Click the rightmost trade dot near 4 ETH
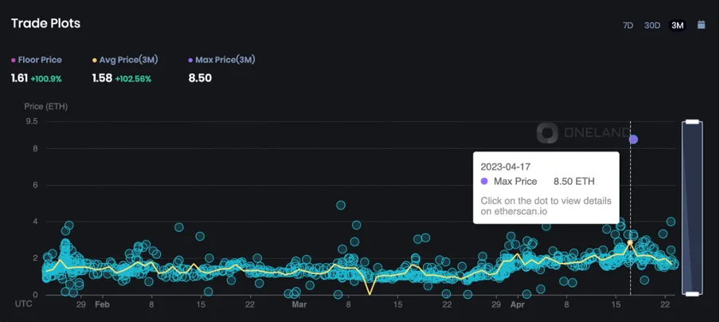The width and height of the screenshot is (720, 322). 671,222
